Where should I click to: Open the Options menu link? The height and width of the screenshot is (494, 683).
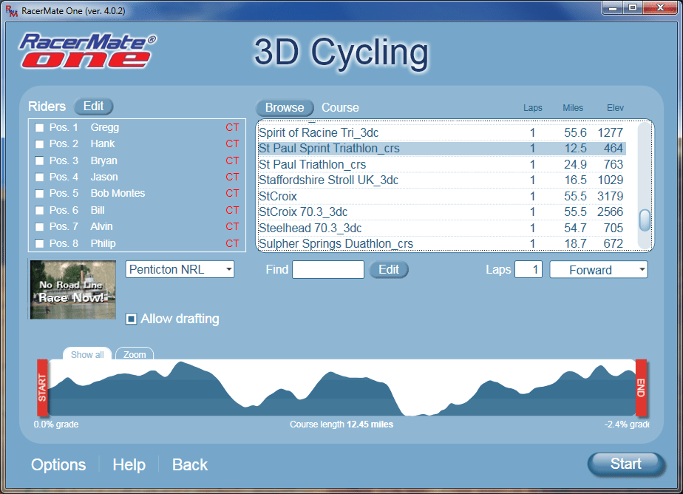tap(58, 464)
